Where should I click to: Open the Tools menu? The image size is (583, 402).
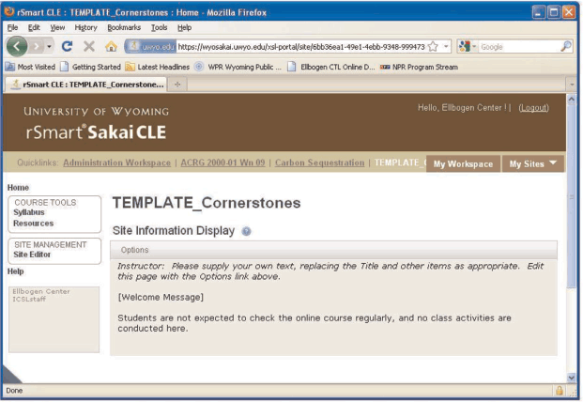(x=159, y=27)
